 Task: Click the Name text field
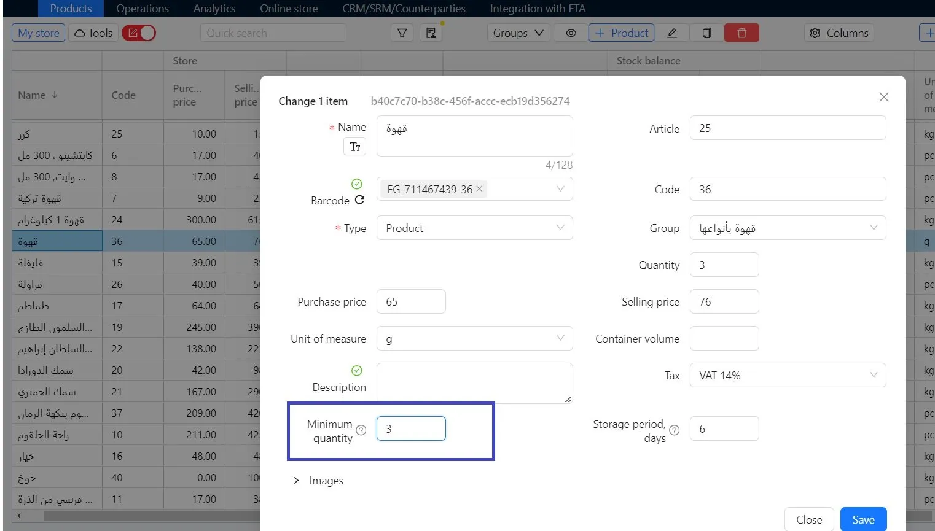pyautogui.click(x=474, y=136)
